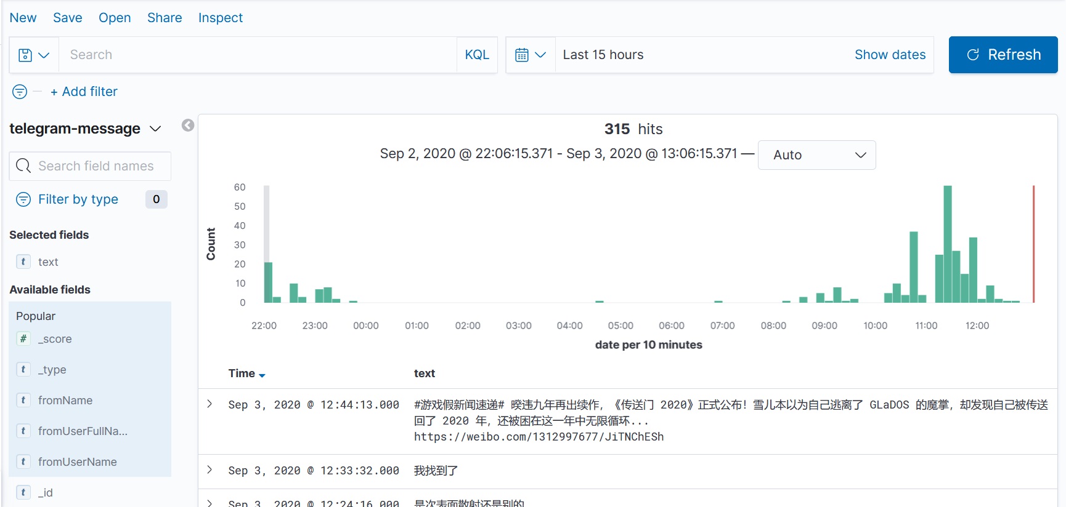1066x507 pixels.
Task: Toggle KQL query language switch
Action: [476, 55]
